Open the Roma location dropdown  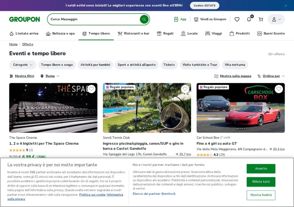50,76
